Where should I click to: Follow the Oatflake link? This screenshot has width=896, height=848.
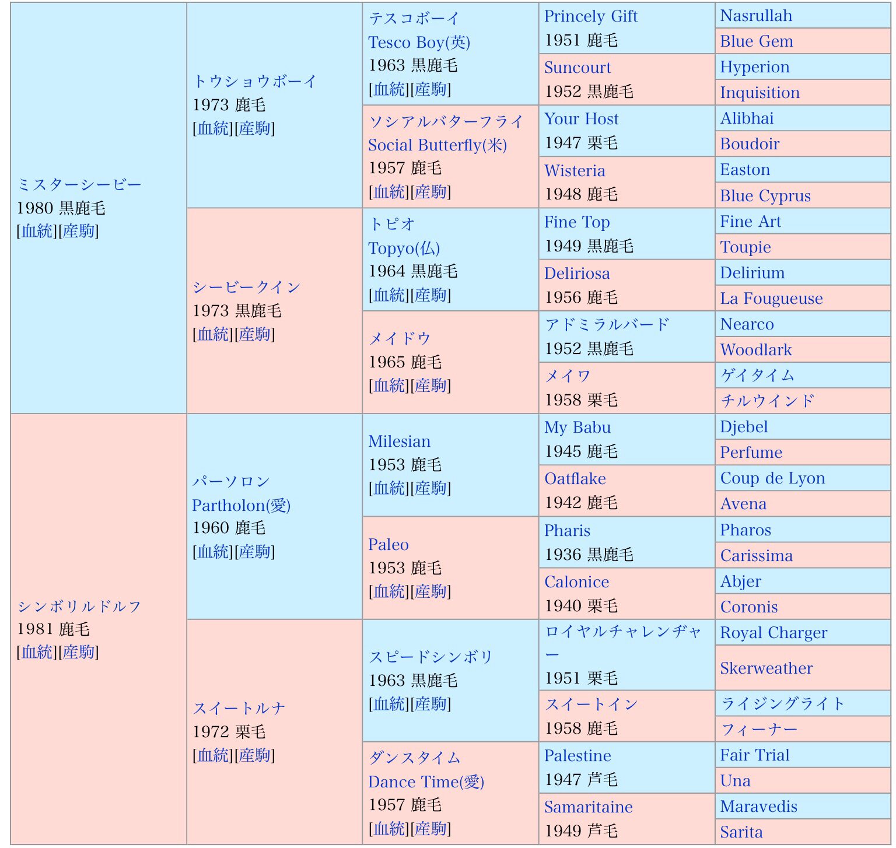(575, 479)
